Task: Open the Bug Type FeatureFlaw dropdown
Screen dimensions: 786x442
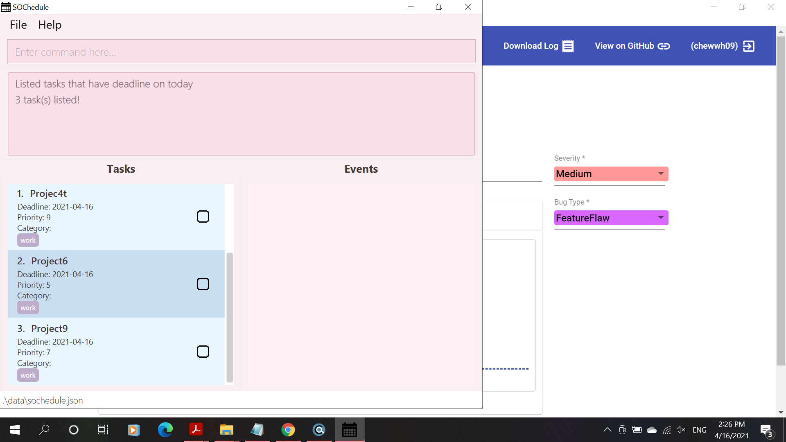Action: coord(611,218)
